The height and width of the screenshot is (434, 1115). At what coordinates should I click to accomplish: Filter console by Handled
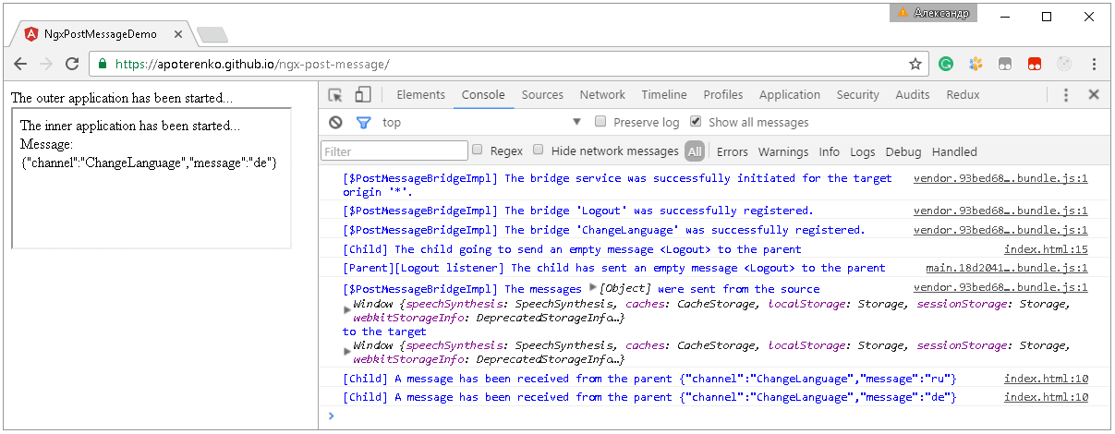[x=954, y=151]
